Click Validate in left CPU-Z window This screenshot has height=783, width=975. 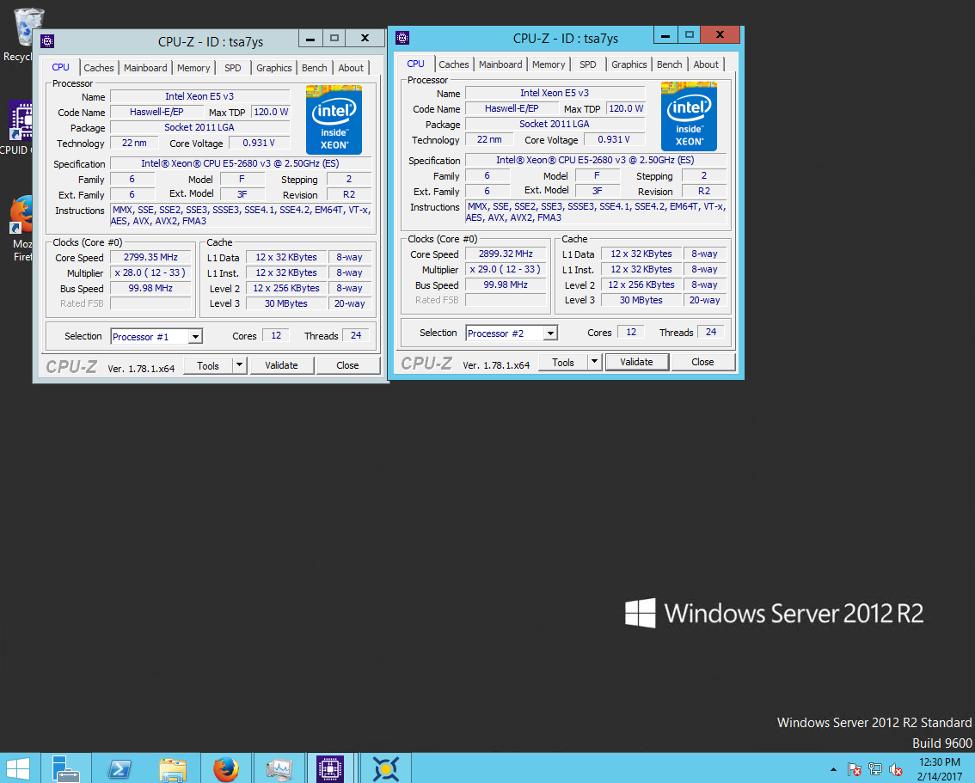click(x=281, y=365)
